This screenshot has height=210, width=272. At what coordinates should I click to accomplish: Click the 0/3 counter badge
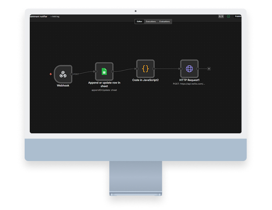tap(221, 16)
